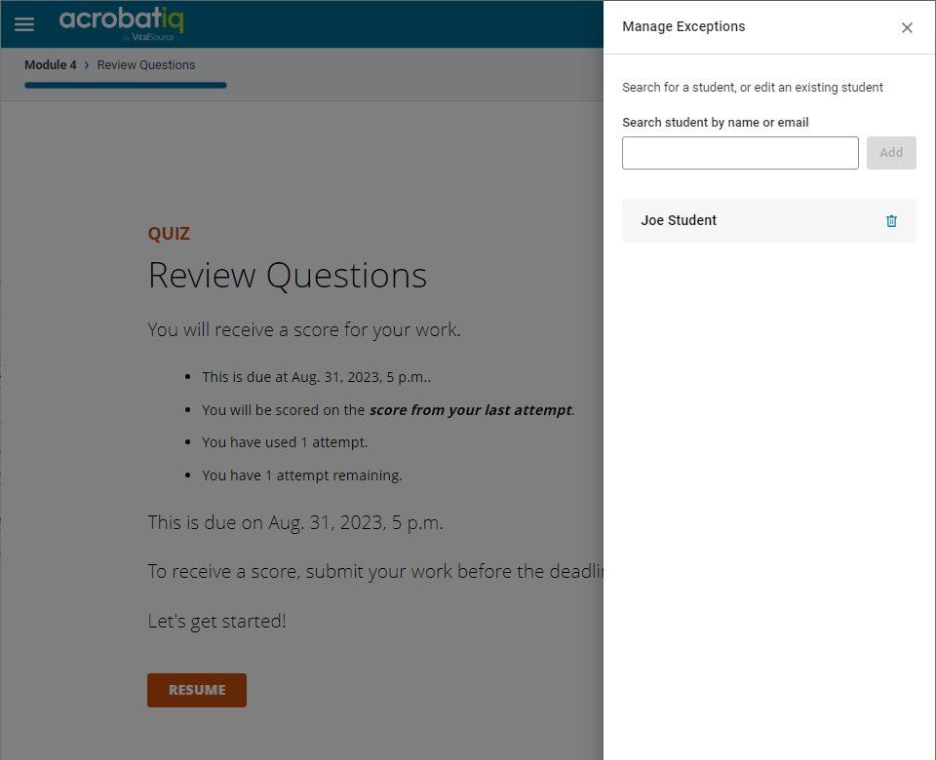Click 'You will receive a score' text
The height and width of the screenshot is (760, 936).
click(304, 329)
